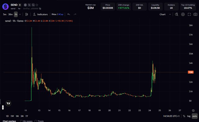Set chart range to 1M
The width and height of the screenshot is (199, 122).
[x=17, y=116]
